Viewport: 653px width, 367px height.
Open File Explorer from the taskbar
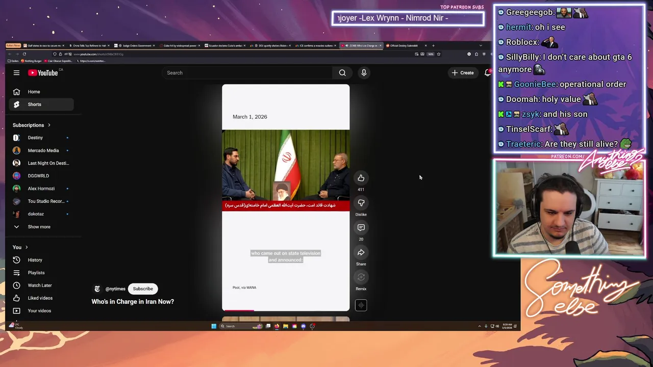tap(286, 326)
